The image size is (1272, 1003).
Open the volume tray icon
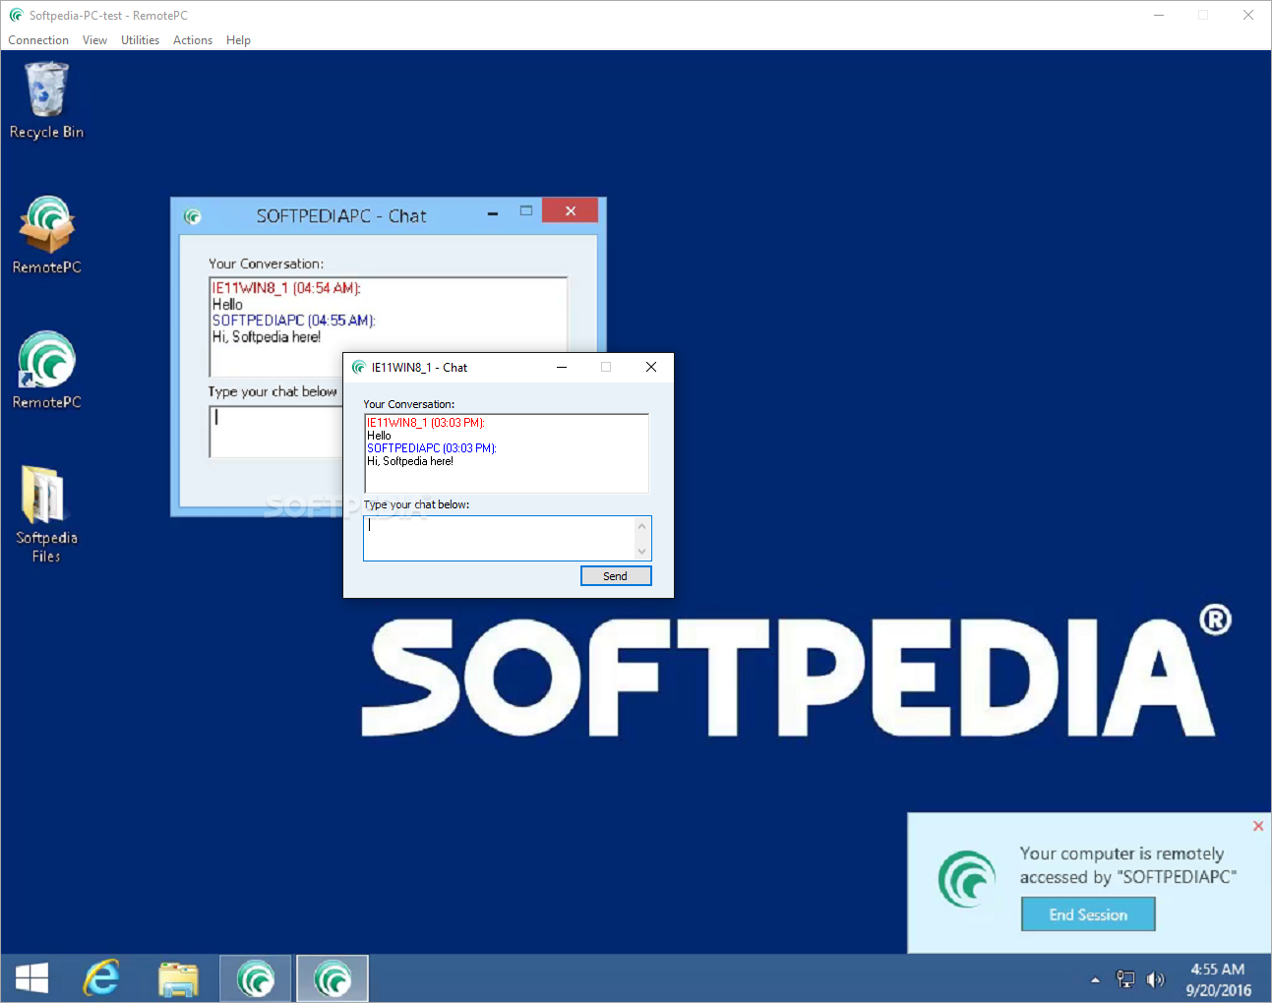(x=1156, y=979)
